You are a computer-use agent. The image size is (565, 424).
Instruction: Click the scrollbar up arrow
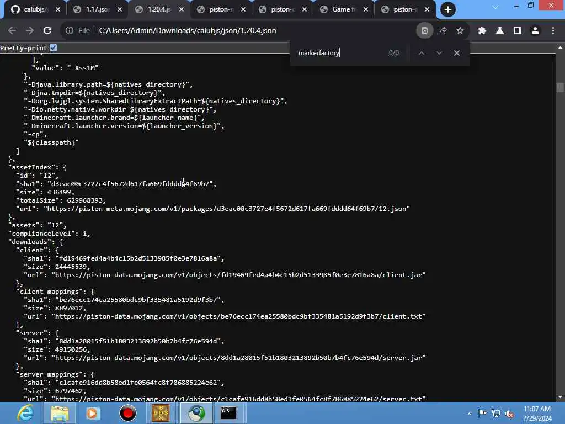tap(560, 47)
